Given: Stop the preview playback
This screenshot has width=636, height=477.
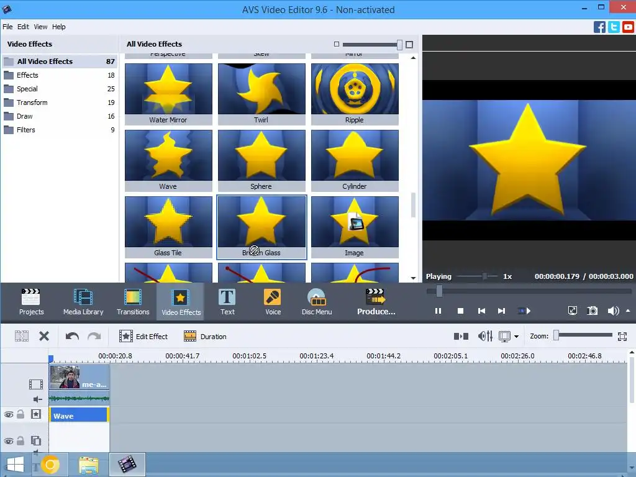Looking at the screenshot, I should [460, 311].
